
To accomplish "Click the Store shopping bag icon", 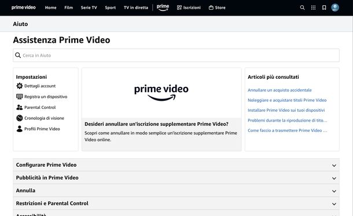I will [x=211, y=8].
